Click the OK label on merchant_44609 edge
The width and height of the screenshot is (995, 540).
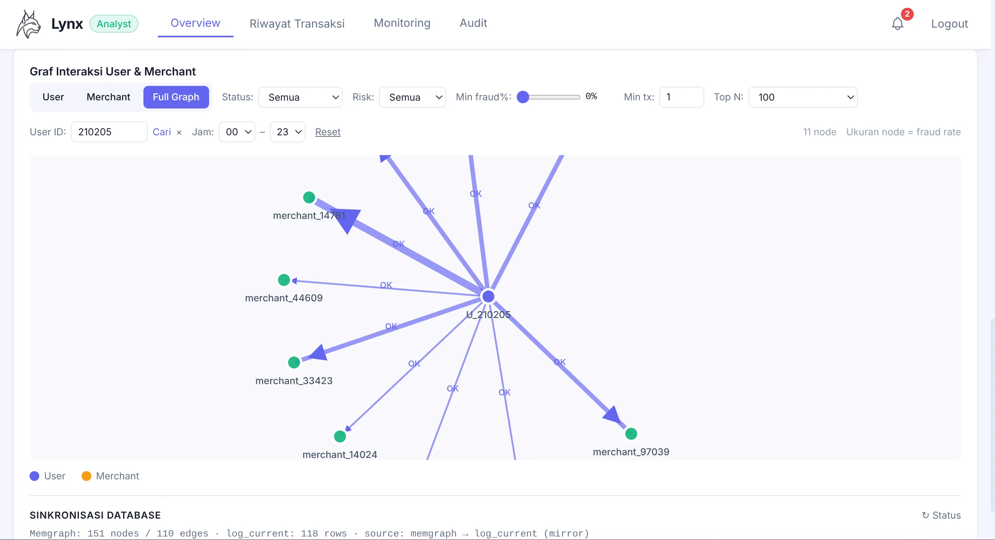(x=386, y=285)
